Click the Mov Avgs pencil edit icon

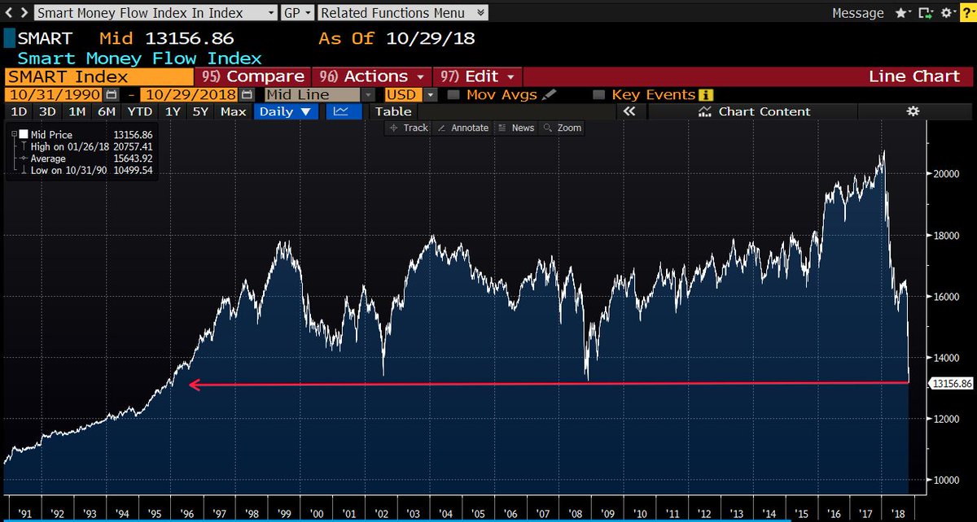pyautogui.click(x=549, y=95)
